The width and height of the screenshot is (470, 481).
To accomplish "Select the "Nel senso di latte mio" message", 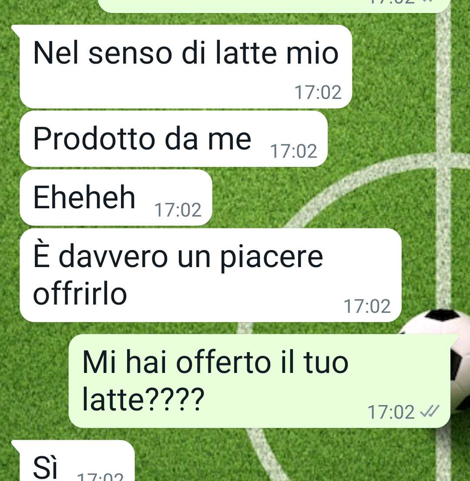I will point(186,67).
